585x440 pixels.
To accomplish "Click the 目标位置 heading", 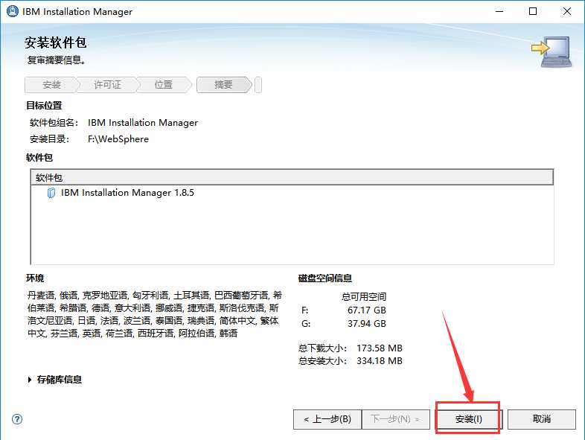I will pyautogui.click(x=44, y=106).
